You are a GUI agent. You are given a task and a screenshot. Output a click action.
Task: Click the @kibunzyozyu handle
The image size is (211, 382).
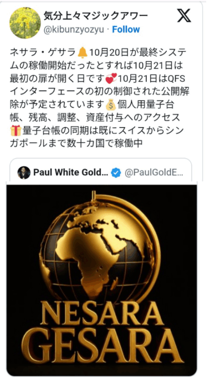coord(74,30)
